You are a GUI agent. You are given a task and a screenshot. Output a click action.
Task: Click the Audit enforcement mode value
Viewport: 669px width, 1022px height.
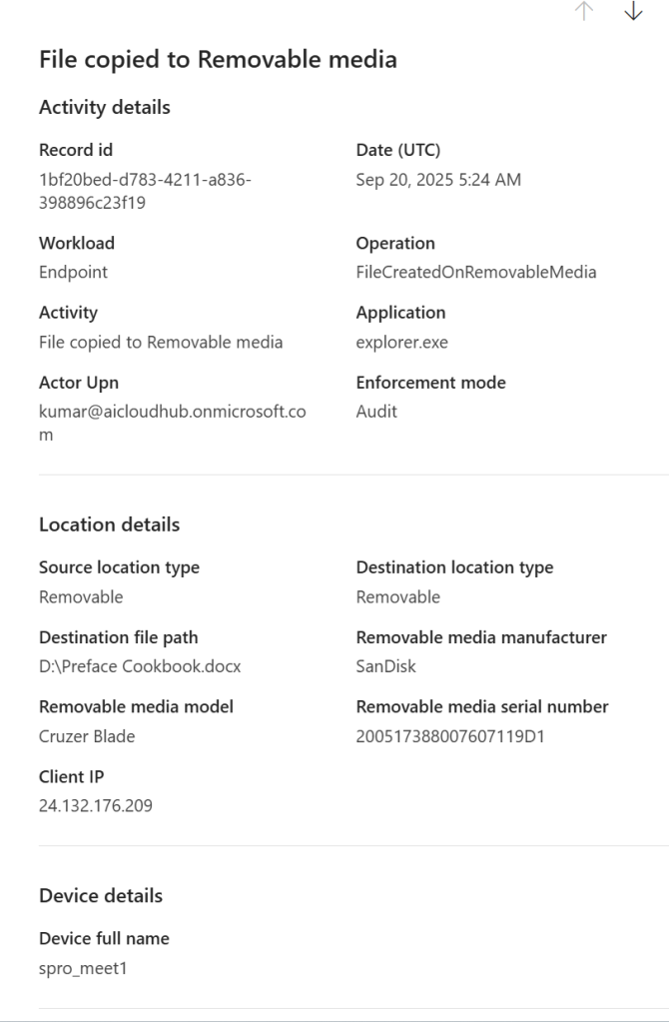(376, 412)
